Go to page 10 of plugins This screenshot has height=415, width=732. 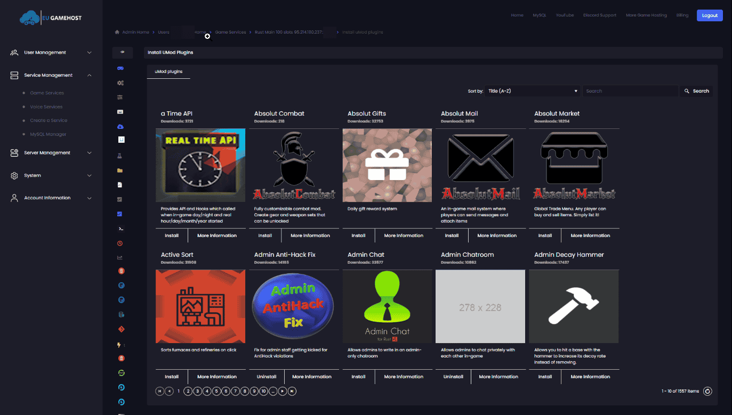click(x=264, y=391)
